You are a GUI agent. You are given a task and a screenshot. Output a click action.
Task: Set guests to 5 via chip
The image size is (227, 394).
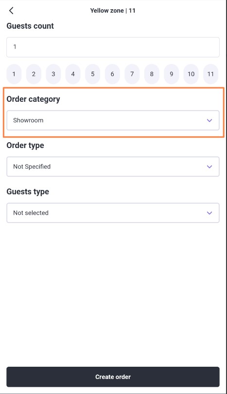point(92,74)
